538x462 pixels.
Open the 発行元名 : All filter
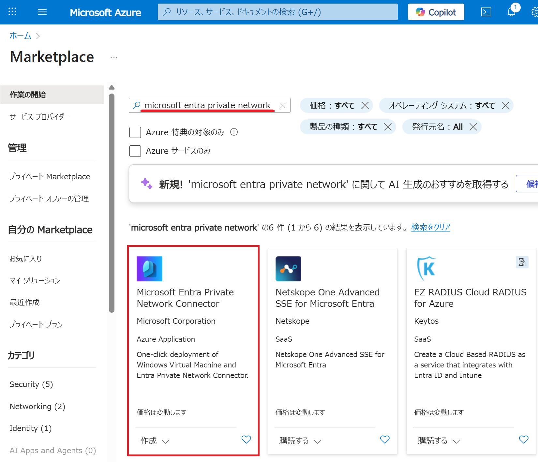pyautogui.click(x=437, y=127)
